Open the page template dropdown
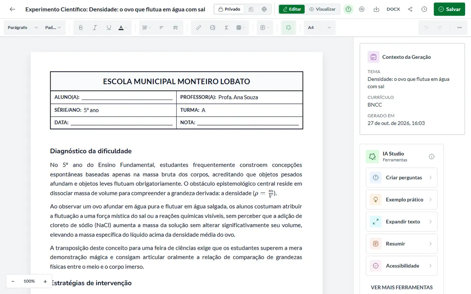 click(265, 27)
